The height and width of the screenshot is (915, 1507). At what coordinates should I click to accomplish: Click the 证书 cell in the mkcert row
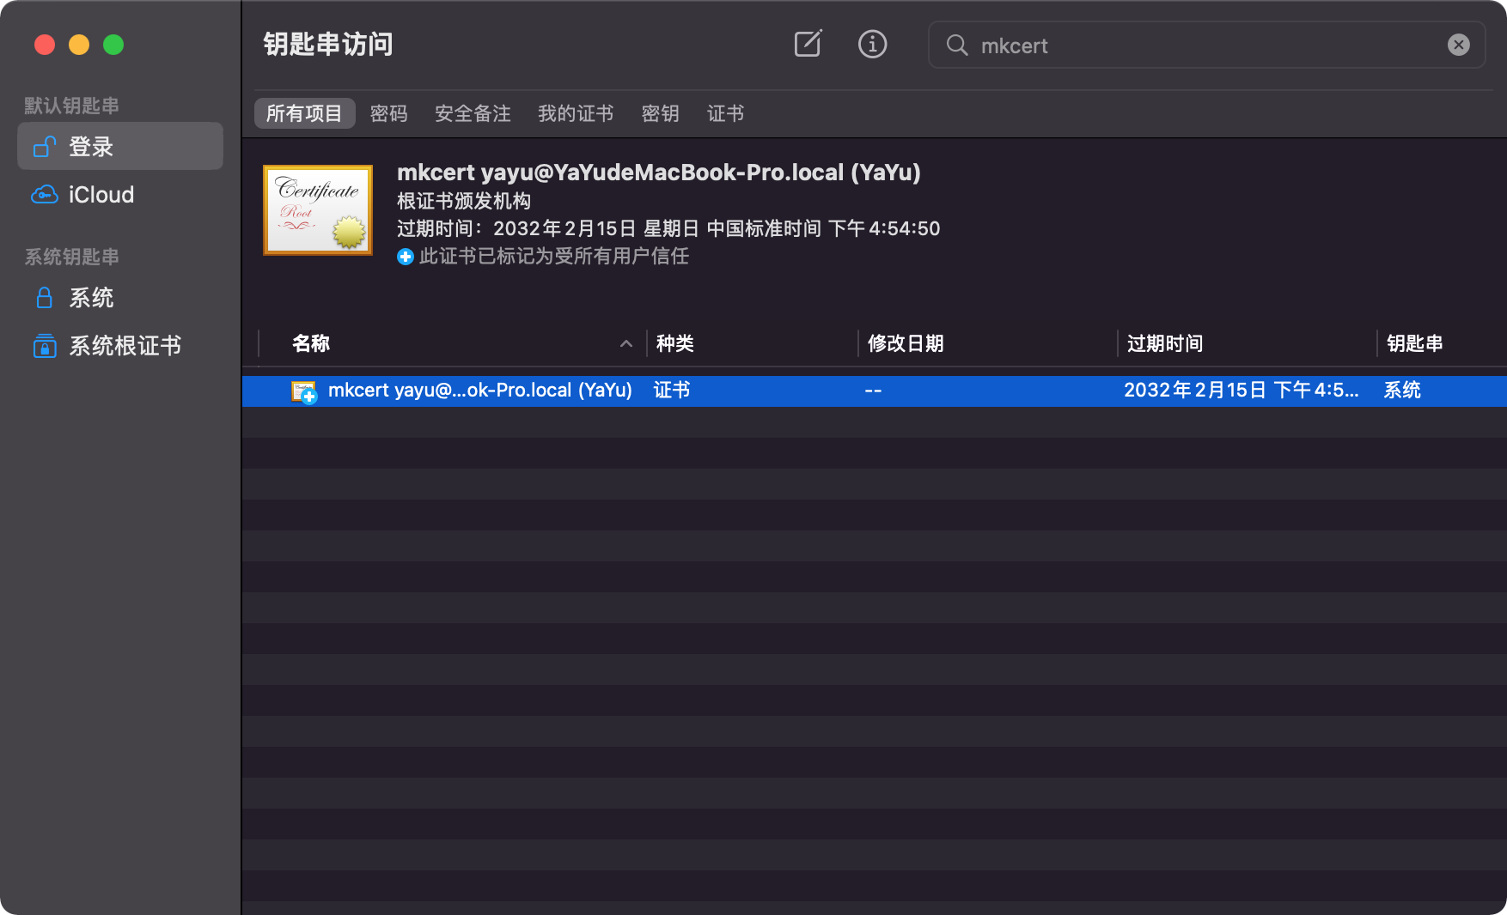click(x=672, y=391)
